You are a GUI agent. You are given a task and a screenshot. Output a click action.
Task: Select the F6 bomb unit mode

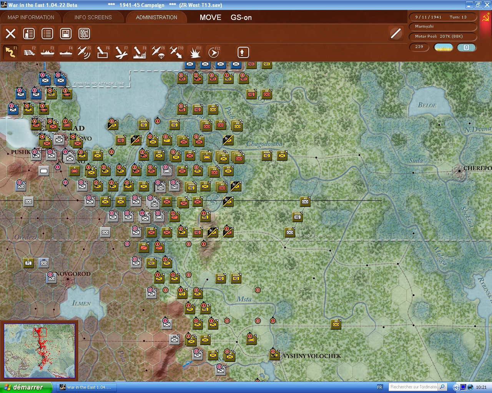103,52
